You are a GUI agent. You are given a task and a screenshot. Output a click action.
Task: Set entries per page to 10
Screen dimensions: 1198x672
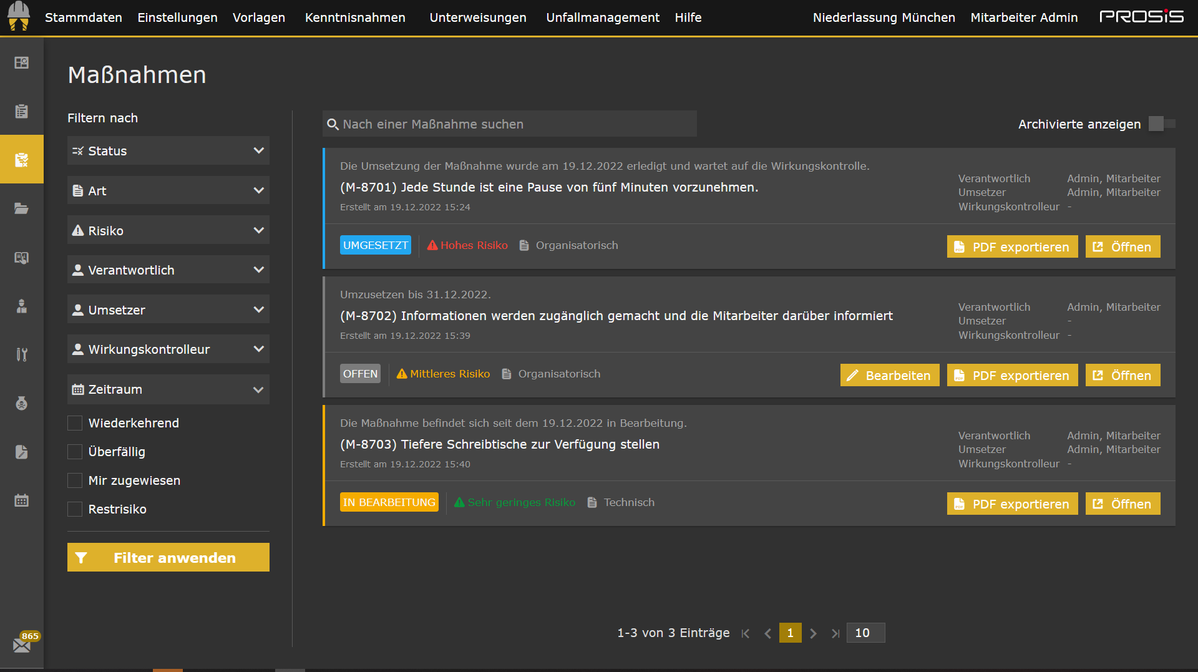(x=865, y=633)
